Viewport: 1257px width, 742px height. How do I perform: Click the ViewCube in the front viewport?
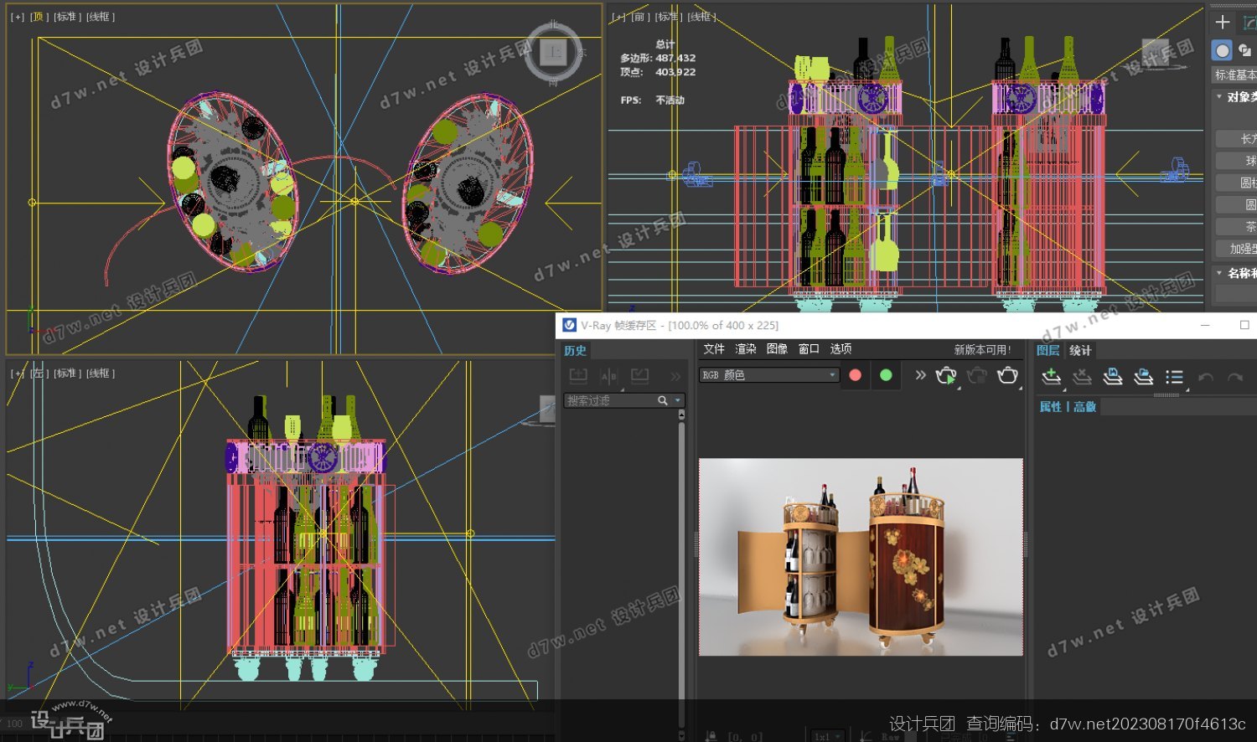tap(1156, 51)
